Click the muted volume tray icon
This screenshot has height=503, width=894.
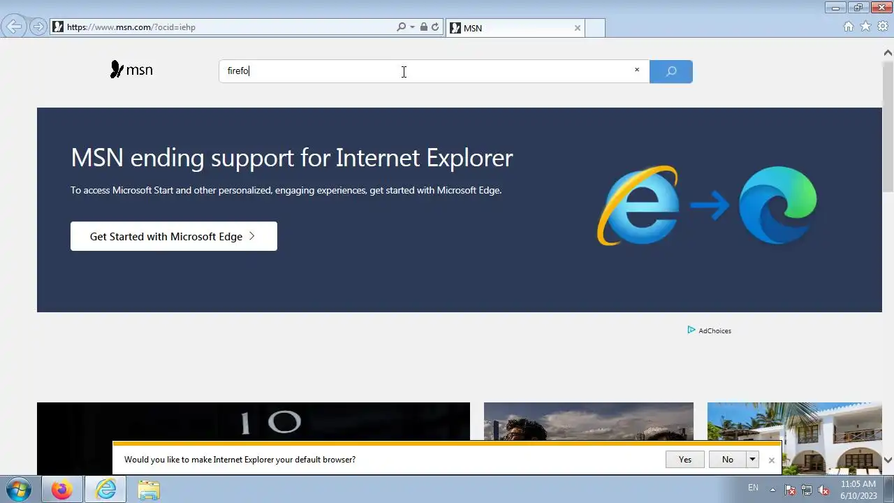[x=823, y=490]
